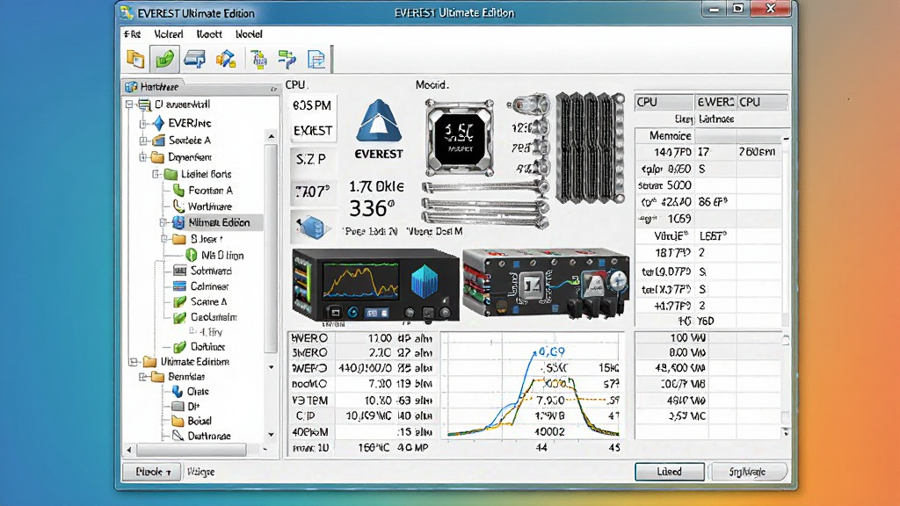
Task: Click the green-and-blue arrows toolbar icon
Action: pos(287,59)
